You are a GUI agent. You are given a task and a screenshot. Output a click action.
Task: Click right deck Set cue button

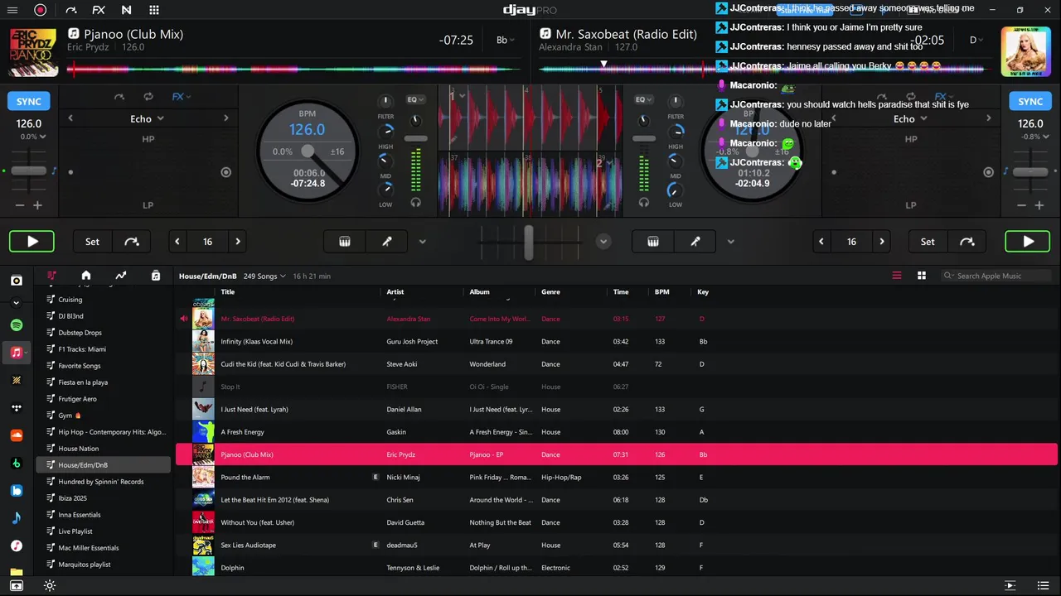tap(928, 242)
